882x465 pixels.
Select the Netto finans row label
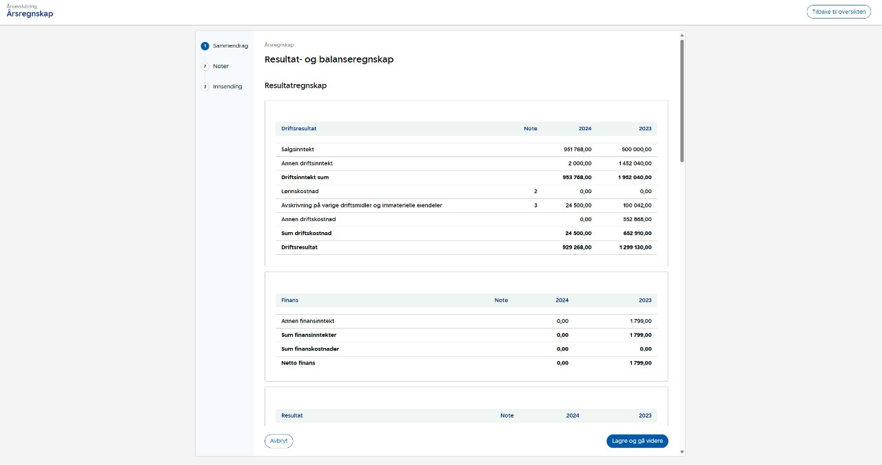[298, 363]
